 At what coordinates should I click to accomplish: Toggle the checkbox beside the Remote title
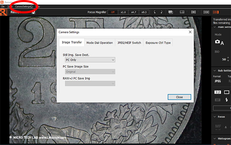pyautogui.click(x=33, y=12)
